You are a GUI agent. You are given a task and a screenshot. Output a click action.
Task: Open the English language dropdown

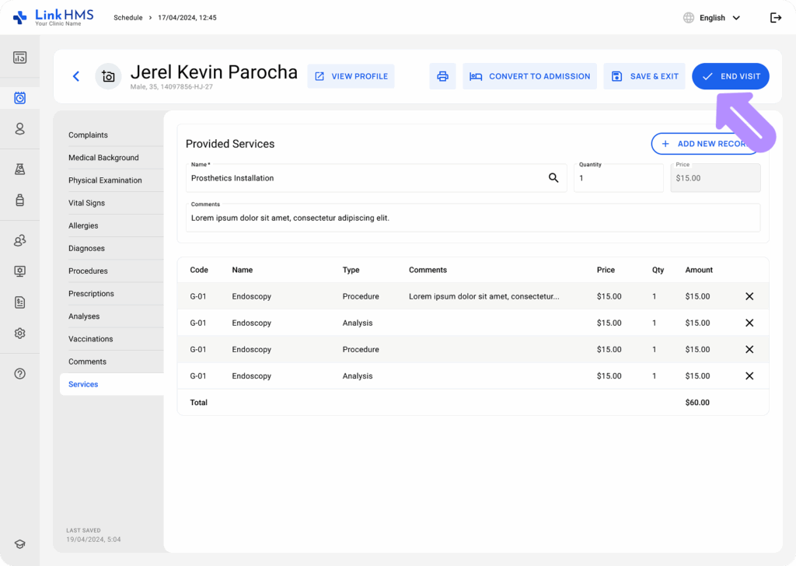(x=711, y=18)
